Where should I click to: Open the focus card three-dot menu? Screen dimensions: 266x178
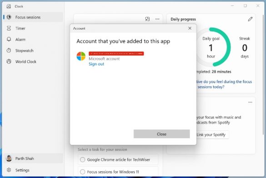pyautogui.click(x=157, y=19)
